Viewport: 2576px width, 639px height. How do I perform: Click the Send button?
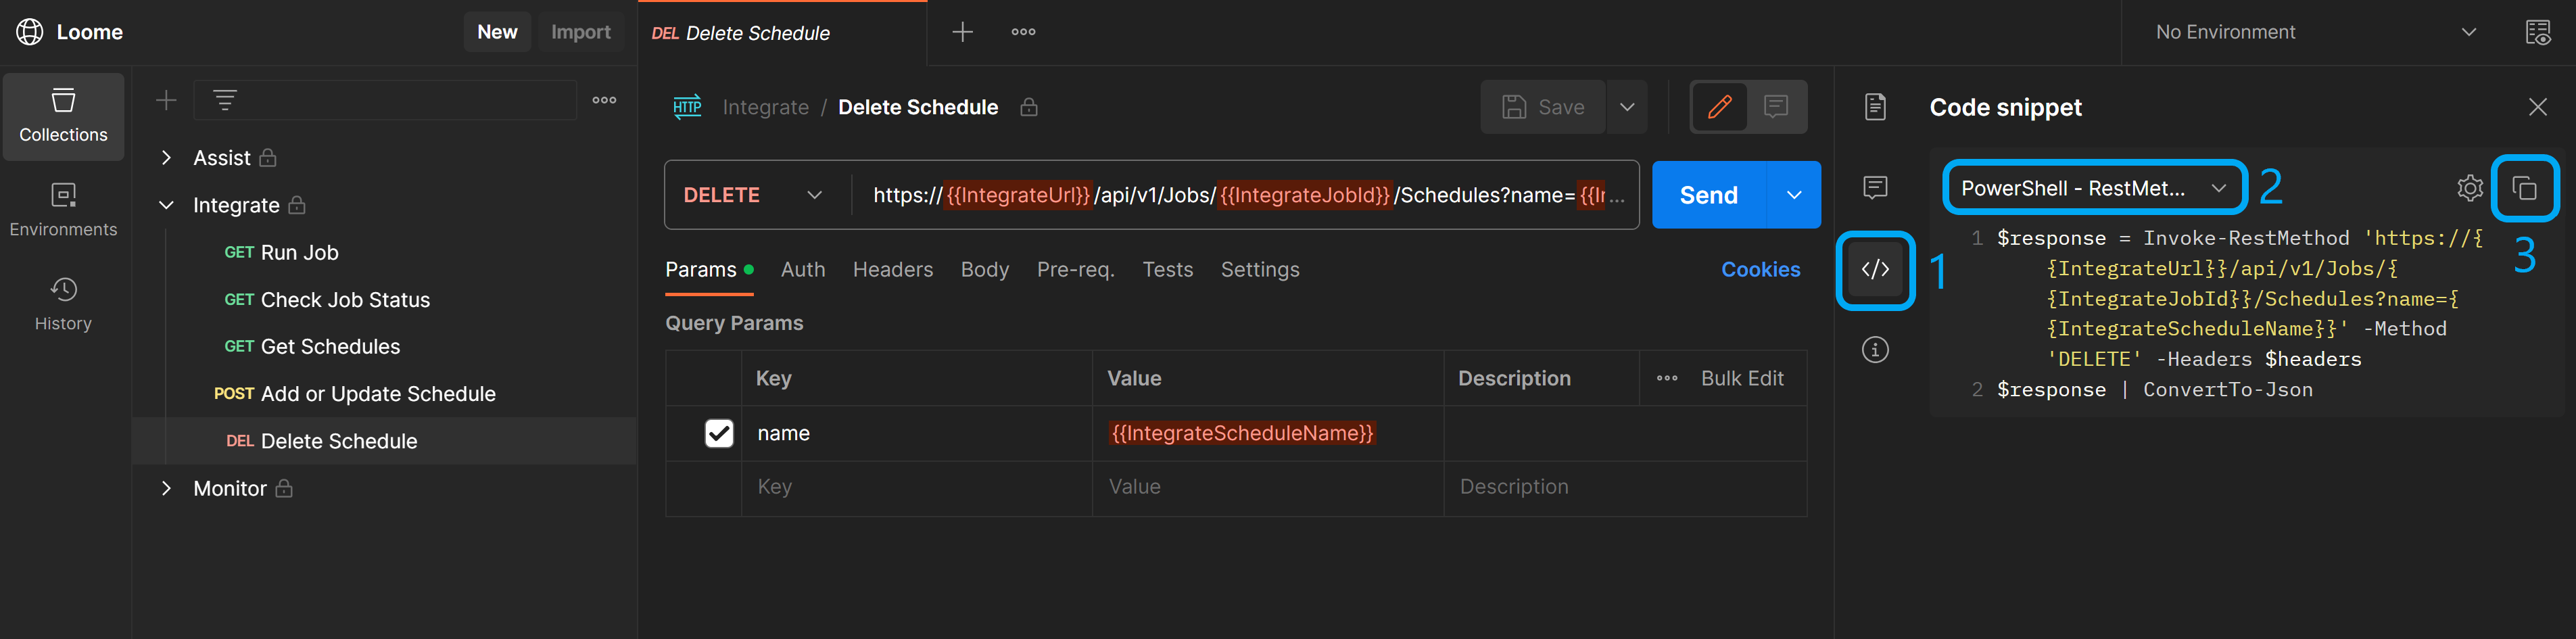click(x=1709, y=195)
